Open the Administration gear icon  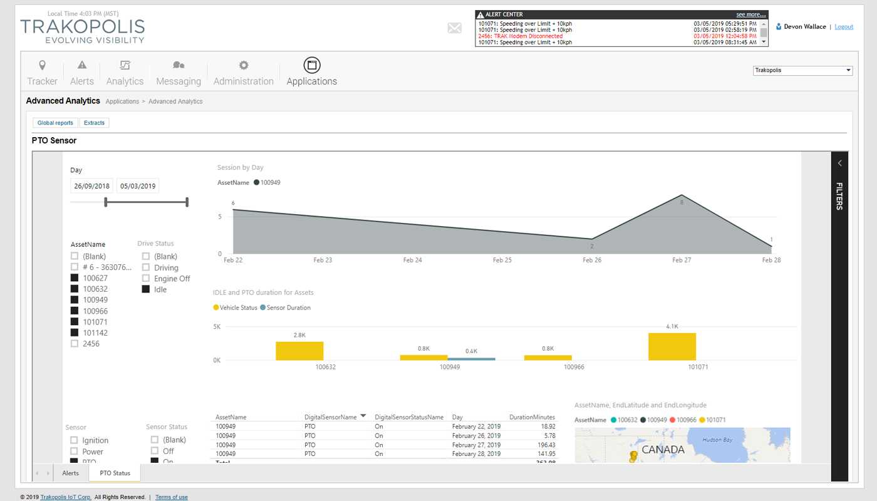pyautogui.click(x=244, y=65)
